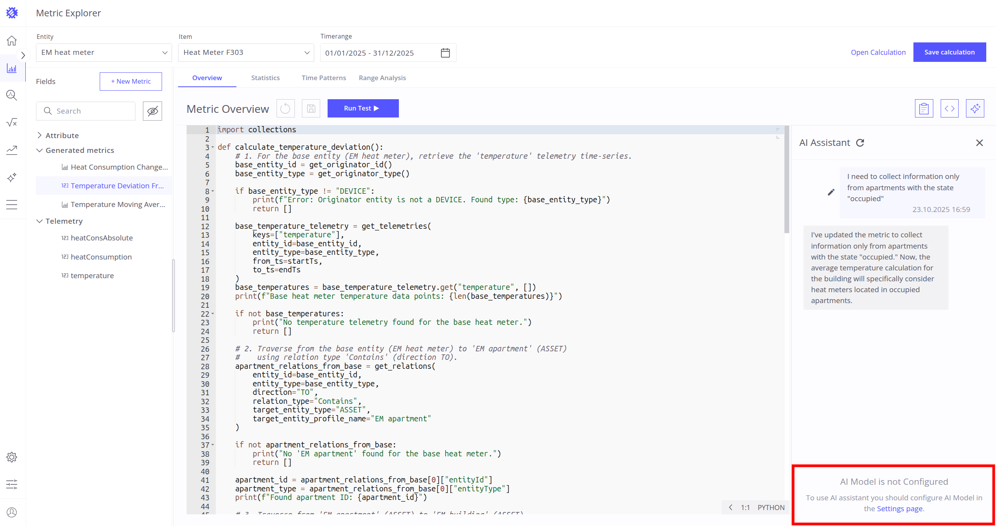Click the pencil edit icon beside user message
The height and width of the screenshot is (526, 996).
[x=831, y=192]
